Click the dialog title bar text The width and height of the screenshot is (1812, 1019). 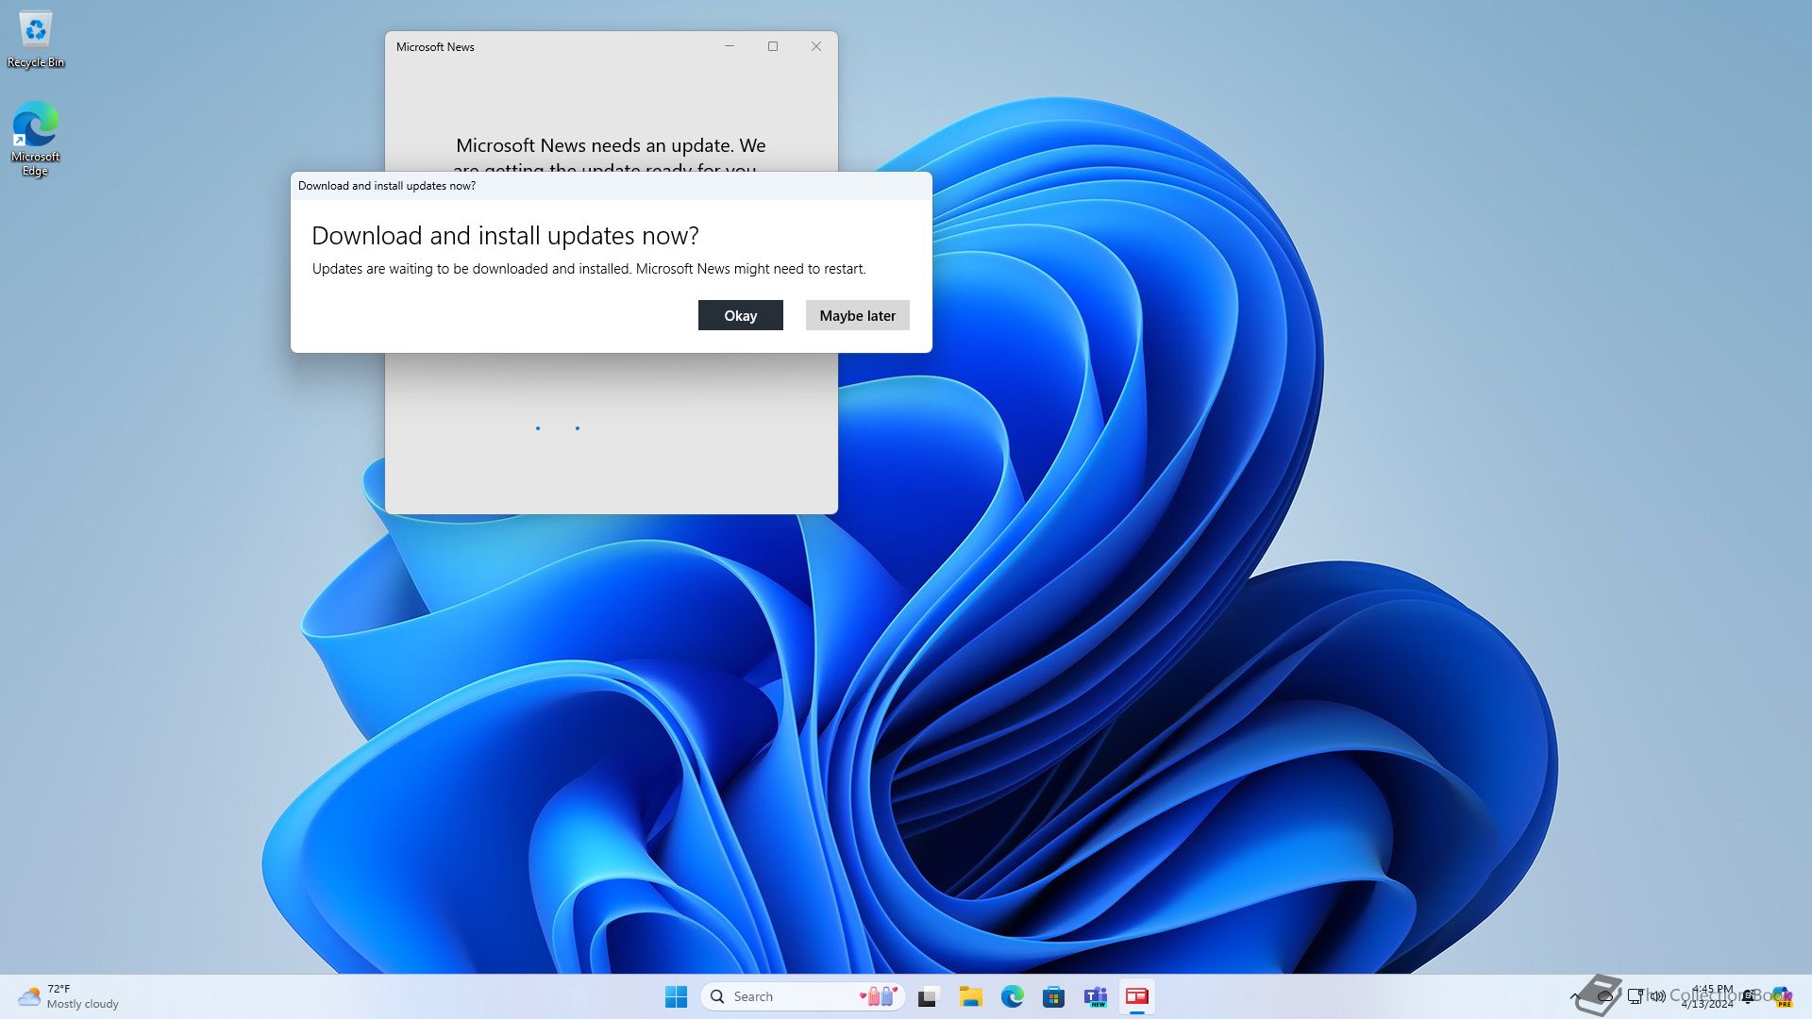click(x=387, y=186)
